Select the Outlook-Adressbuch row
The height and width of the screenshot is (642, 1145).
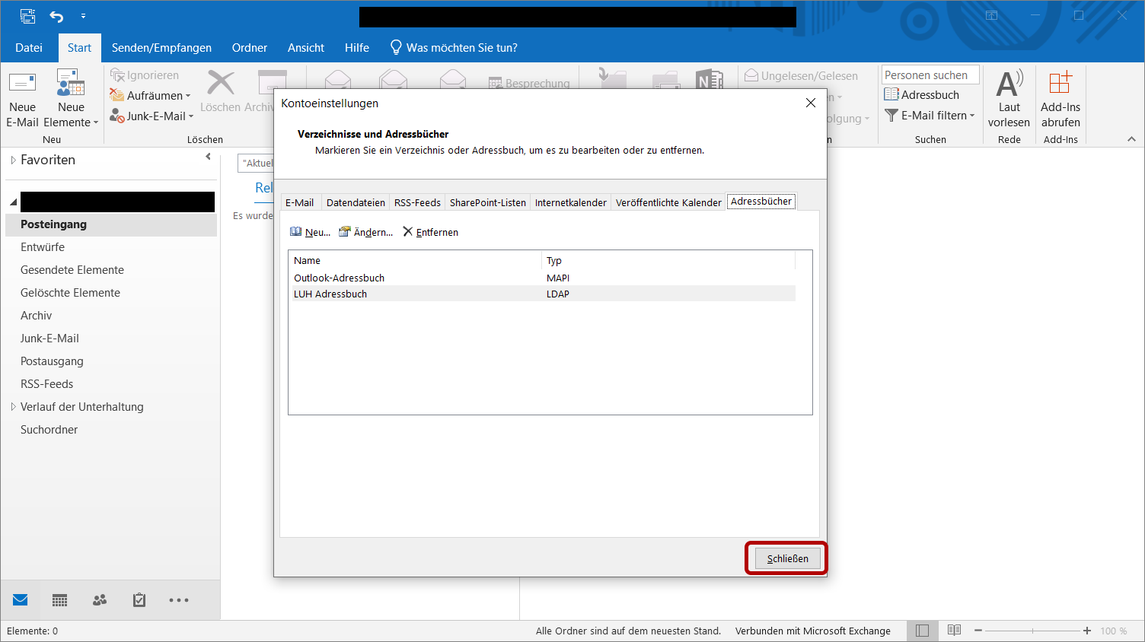click(x=544, y=278)
